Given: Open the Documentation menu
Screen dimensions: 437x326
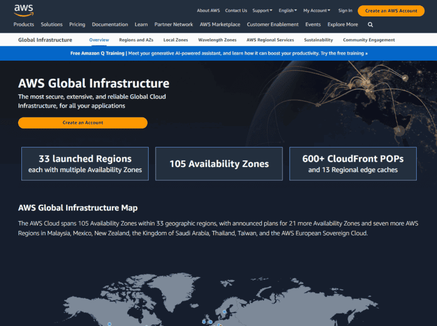Looking at the screenshot, I should click(110, 25).
